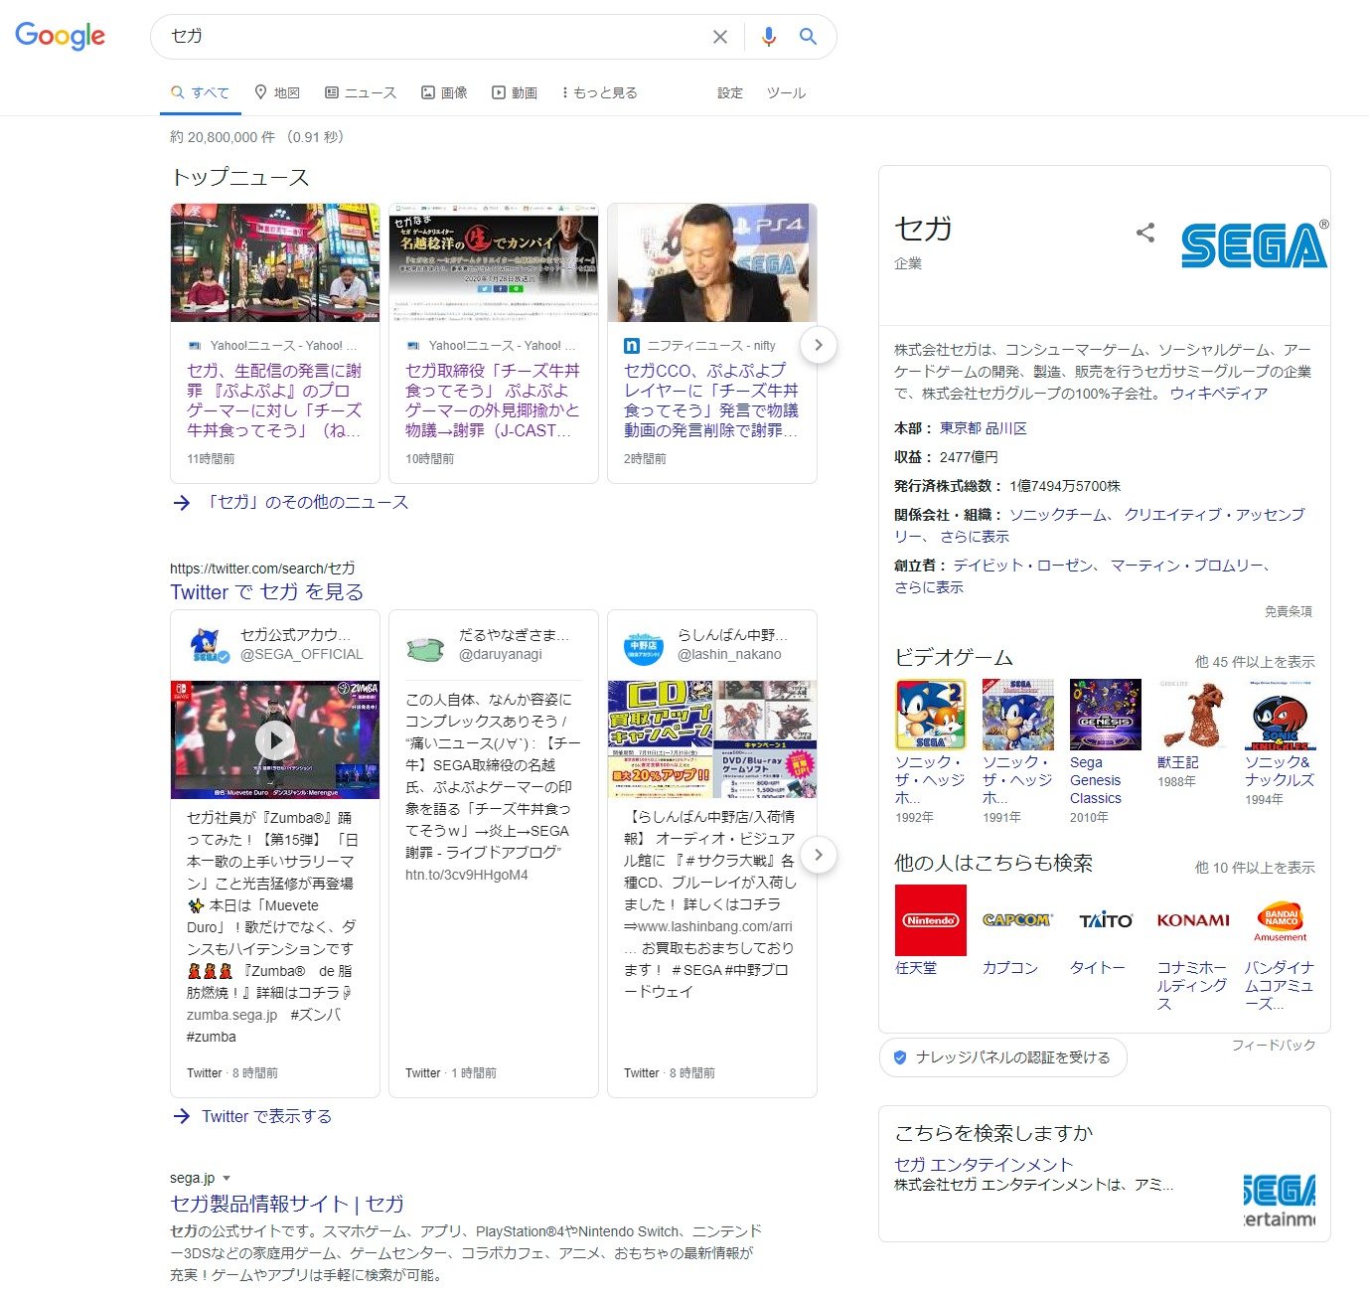Expand the もっと見る menu

click(599, 92)
